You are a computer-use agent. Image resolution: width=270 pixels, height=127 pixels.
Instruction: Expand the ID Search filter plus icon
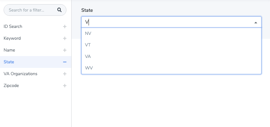pos(65,27)
